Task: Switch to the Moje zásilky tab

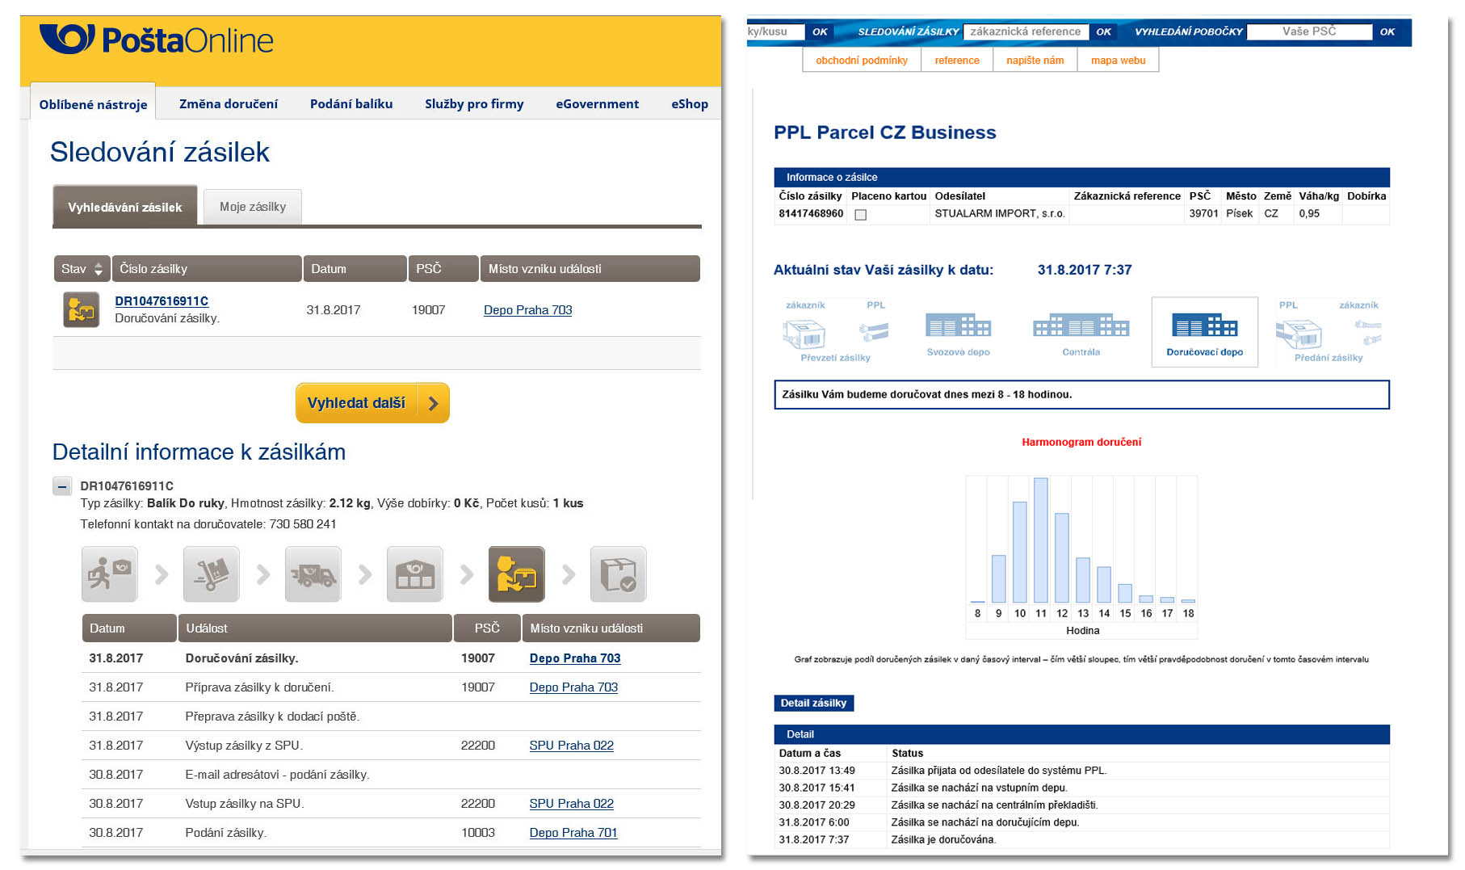Action: [253, 207]
